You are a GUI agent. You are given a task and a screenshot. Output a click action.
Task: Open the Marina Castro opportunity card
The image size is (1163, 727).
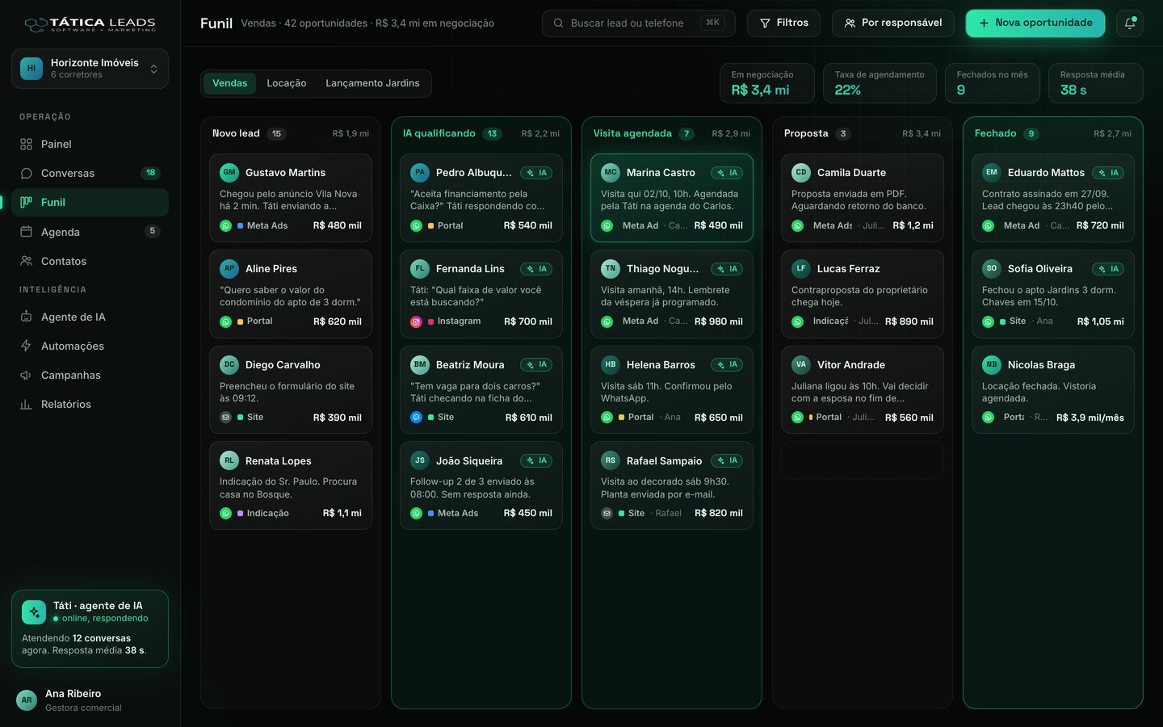pos(672,198)
